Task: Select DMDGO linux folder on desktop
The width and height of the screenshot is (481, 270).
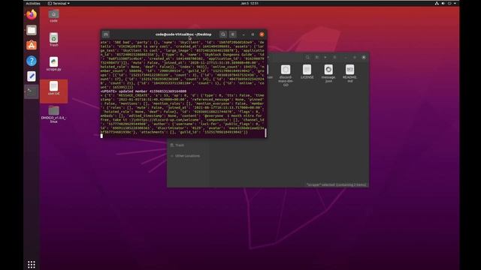Action: (53, 114)
